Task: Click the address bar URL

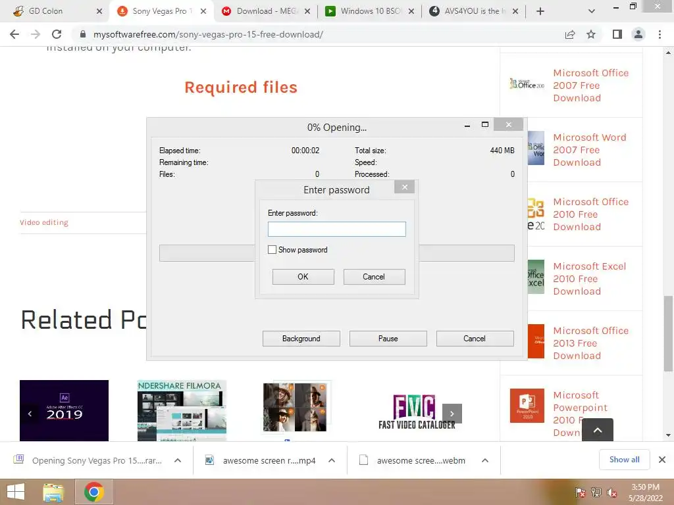Action: tap(208, 34)
